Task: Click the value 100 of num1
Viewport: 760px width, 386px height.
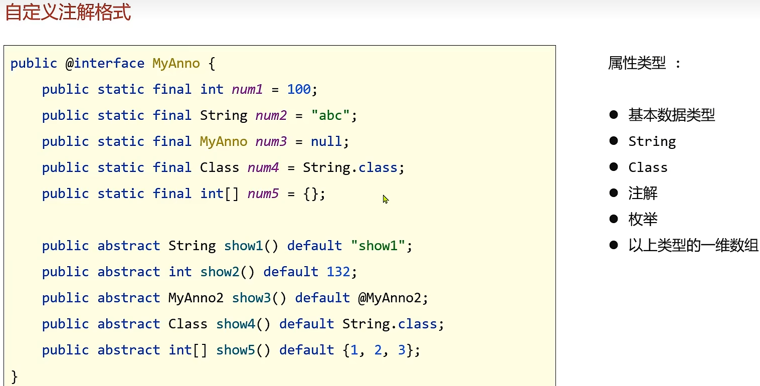Action: pos(299,89)
